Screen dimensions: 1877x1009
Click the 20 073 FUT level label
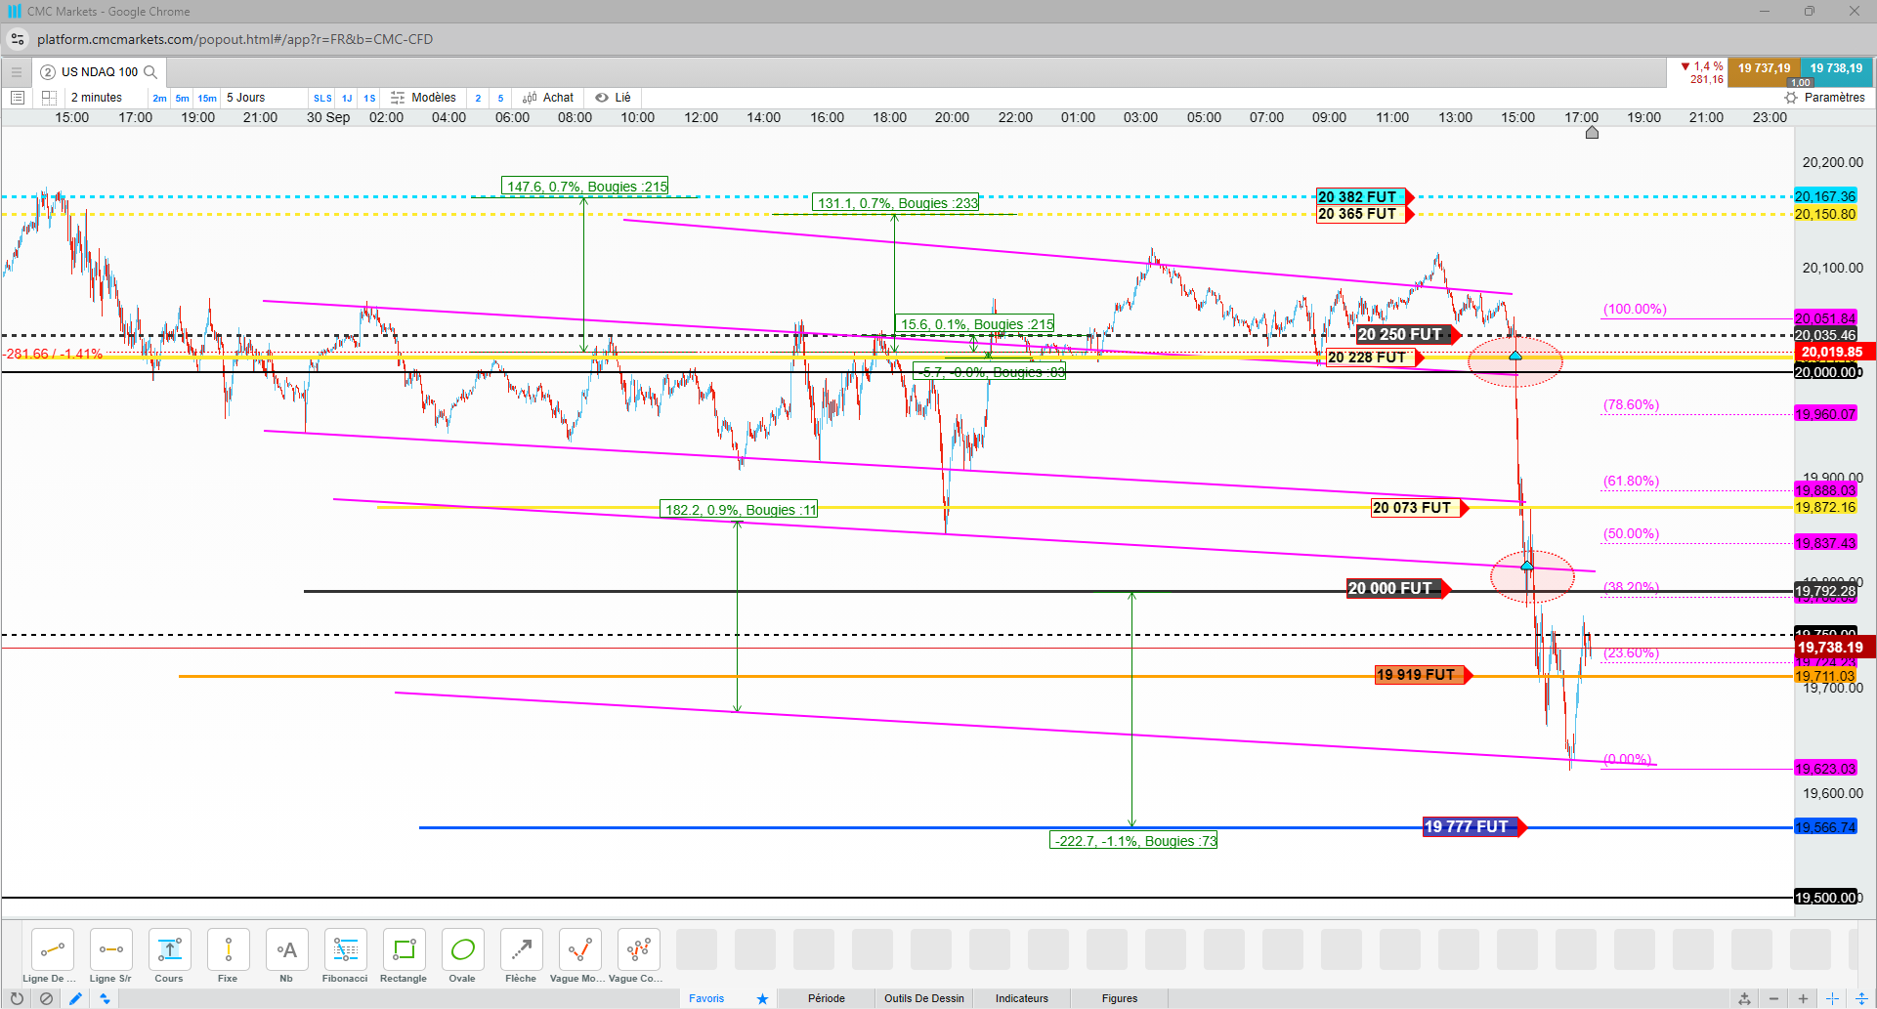[x=1419, y=508]
